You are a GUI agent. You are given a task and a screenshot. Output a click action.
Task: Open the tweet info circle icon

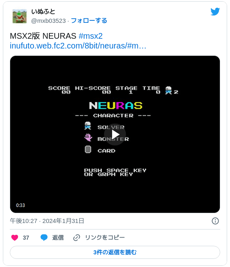coord(215,221)
